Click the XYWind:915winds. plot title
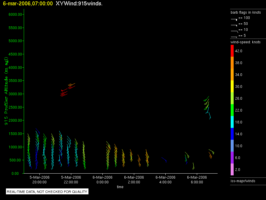Image resolution: width=266 pixels, height=200 pixels. point(79,4)
